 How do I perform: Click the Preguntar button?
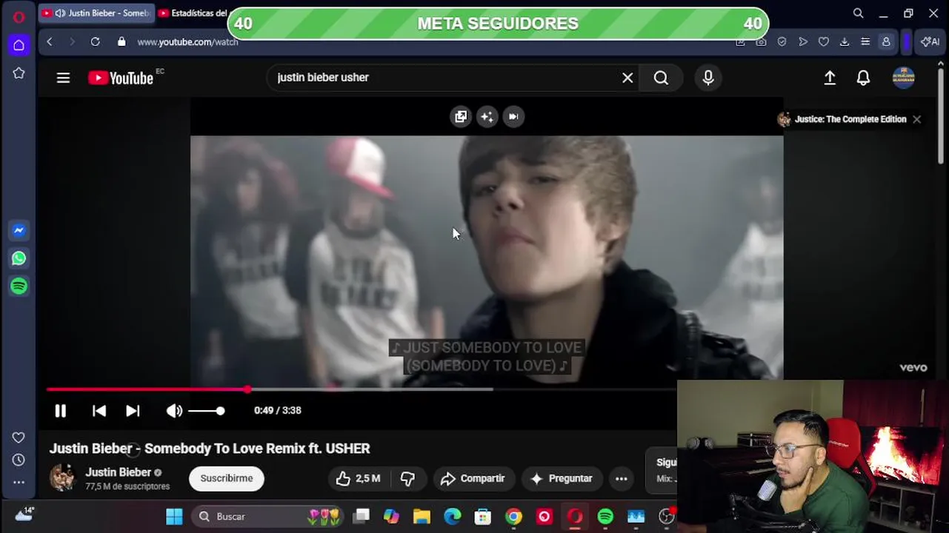562,478
